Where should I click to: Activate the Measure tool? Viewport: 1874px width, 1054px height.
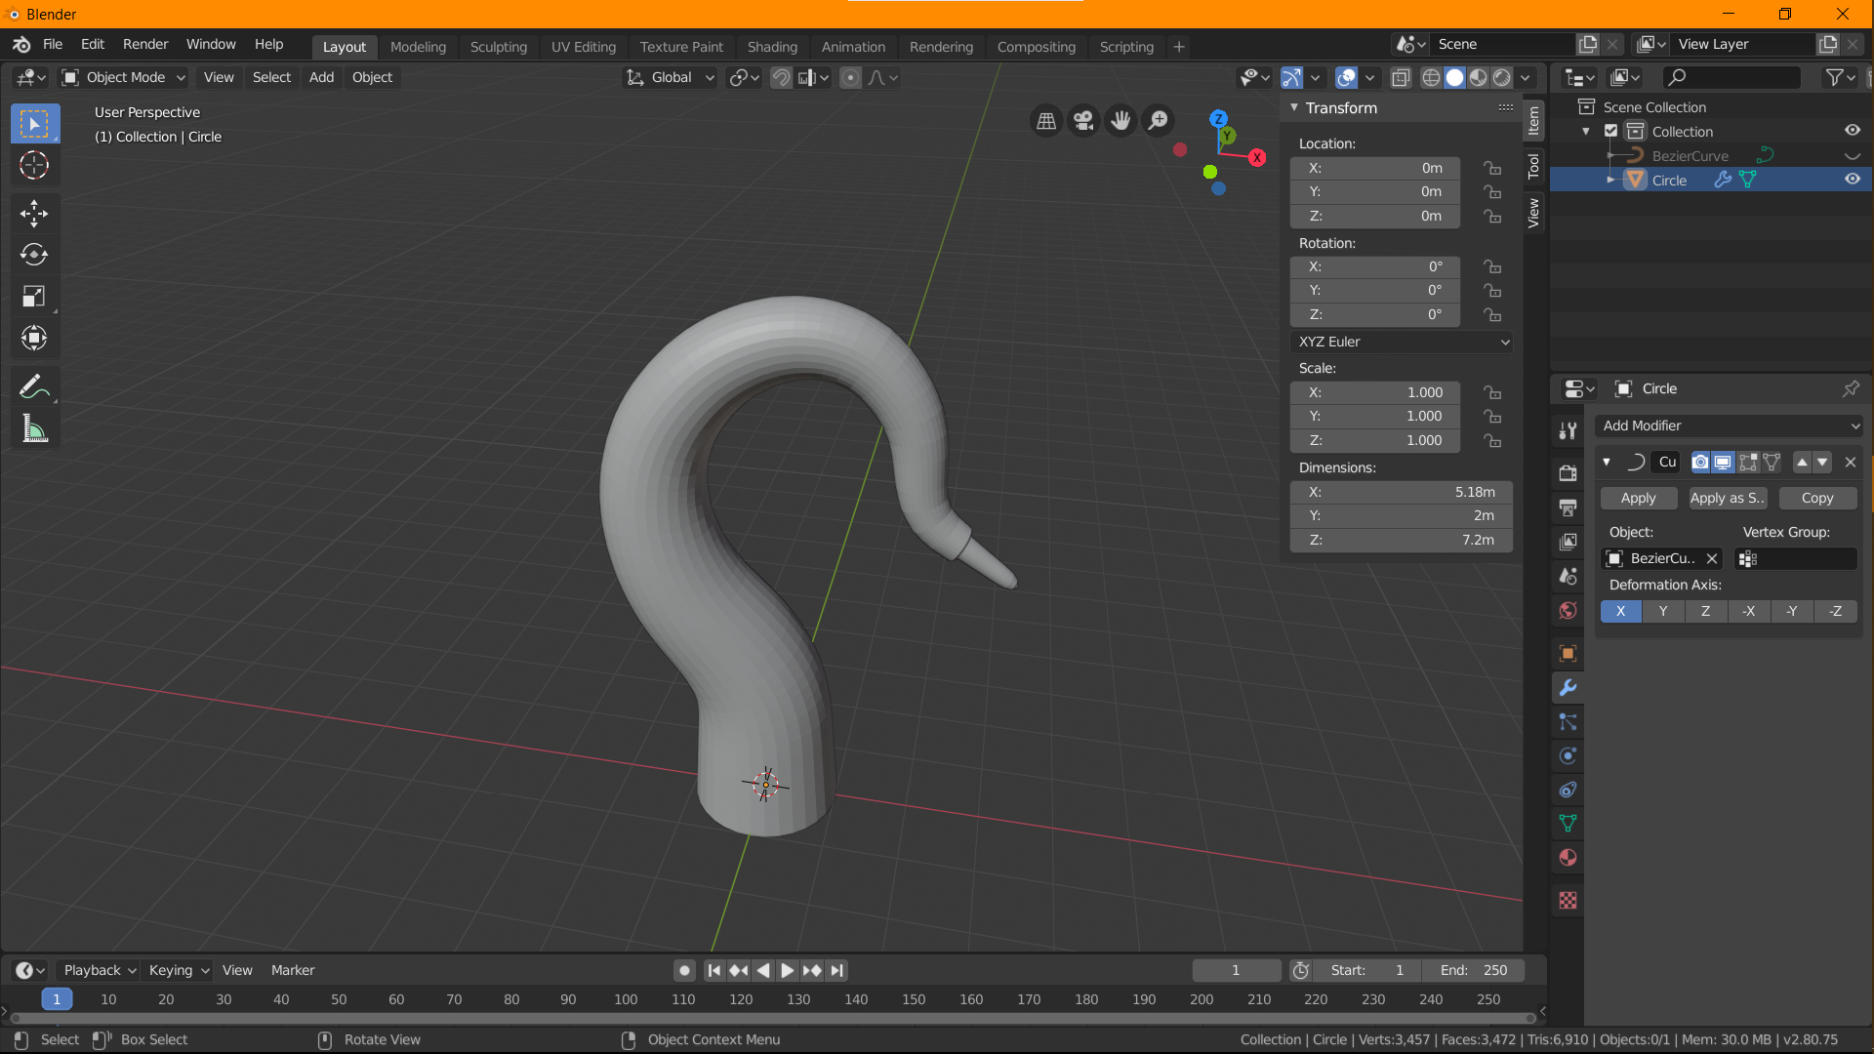[x=34, y=429]
